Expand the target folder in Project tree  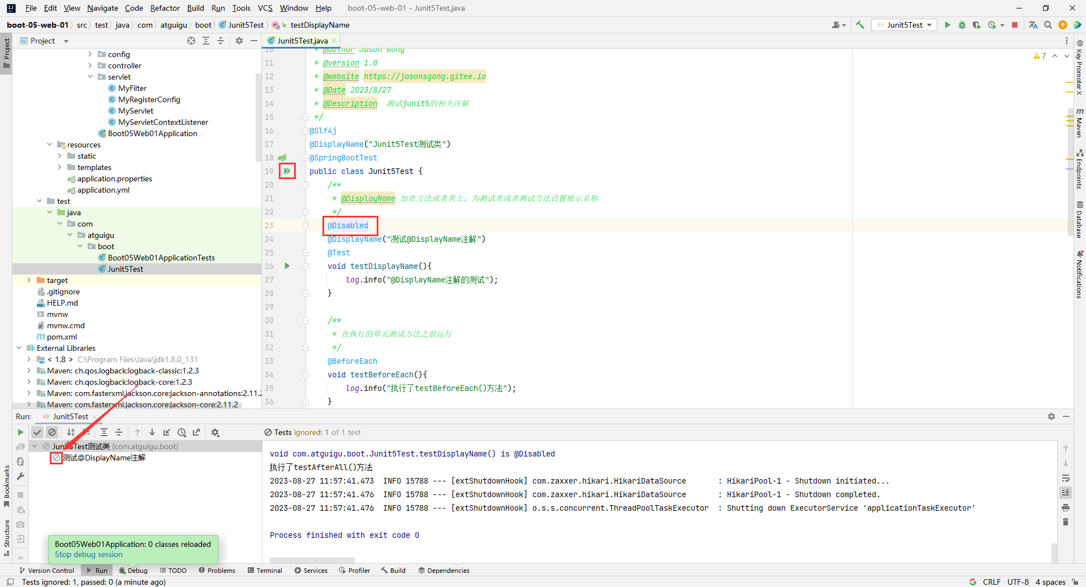[x=29, y=280]
